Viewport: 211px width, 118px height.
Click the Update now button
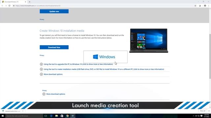coord(54,11)
